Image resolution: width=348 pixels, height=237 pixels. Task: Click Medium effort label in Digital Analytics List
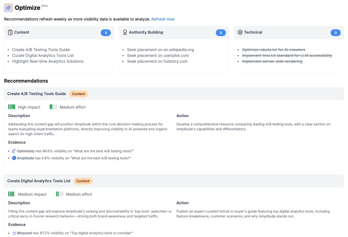pyautogui.click(x=79, y=194)
